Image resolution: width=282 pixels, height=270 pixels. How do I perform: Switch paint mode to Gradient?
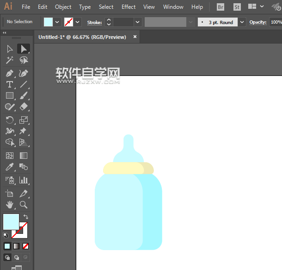coord(16,246)
